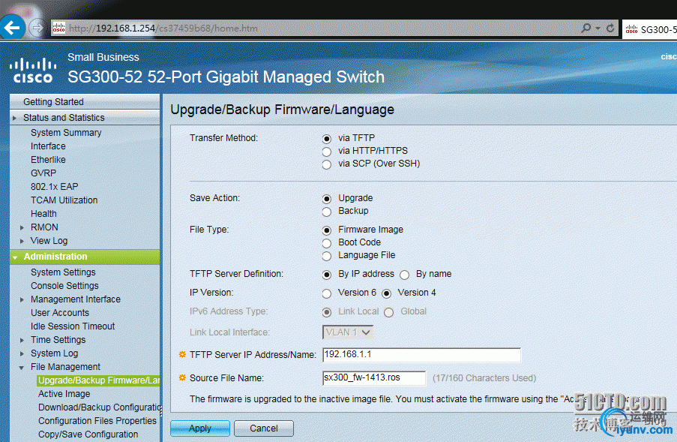Select via TFTP transfer method

[327, 139]
